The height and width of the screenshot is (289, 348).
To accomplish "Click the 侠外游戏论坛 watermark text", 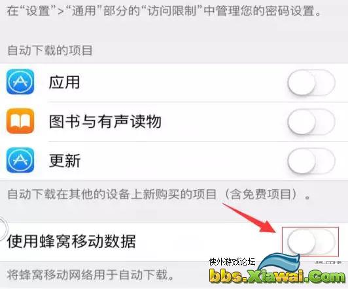I will (x=232, y=262).
